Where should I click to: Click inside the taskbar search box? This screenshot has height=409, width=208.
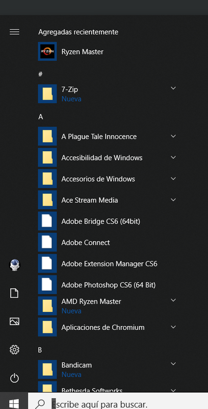[118, 401]
